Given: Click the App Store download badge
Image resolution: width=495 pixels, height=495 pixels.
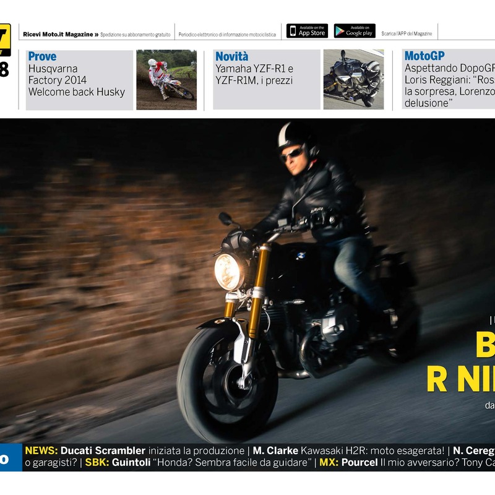Looking at the screenshot, I should click(x=307, y=31).
